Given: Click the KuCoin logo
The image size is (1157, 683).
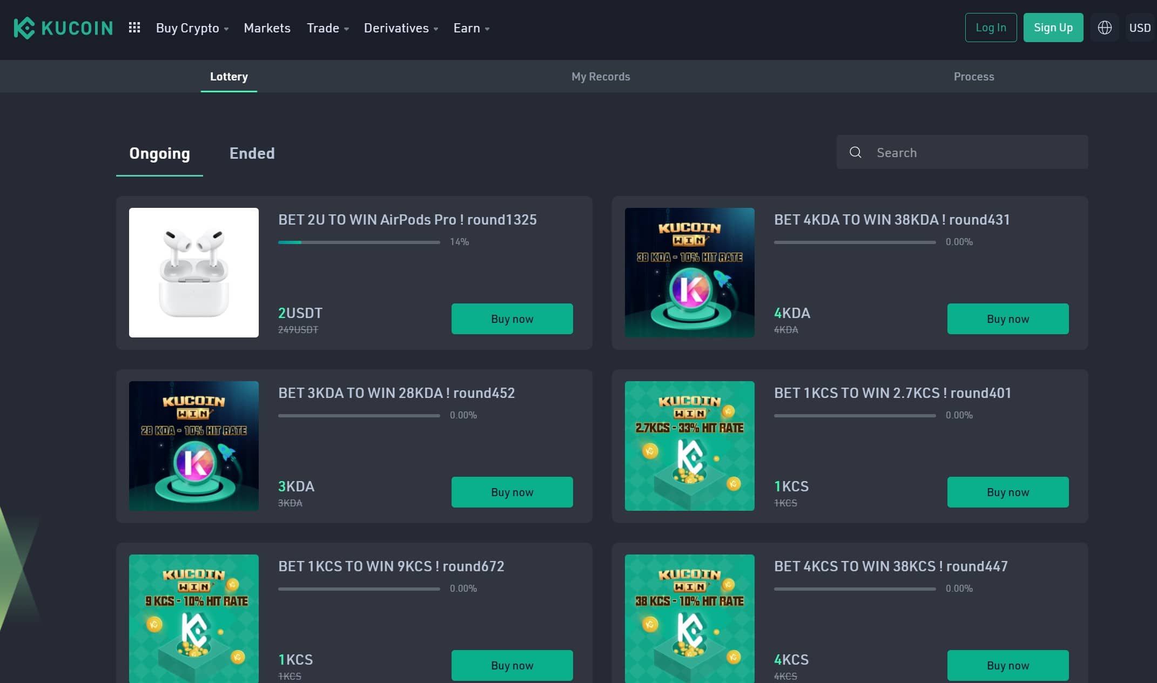Looking at the screenshot, I should 63,28.
